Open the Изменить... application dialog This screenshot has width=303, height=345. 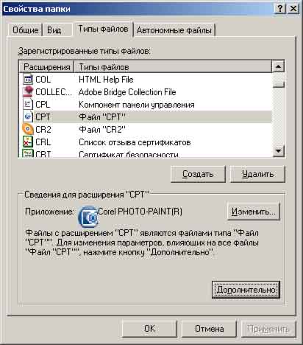254,212
